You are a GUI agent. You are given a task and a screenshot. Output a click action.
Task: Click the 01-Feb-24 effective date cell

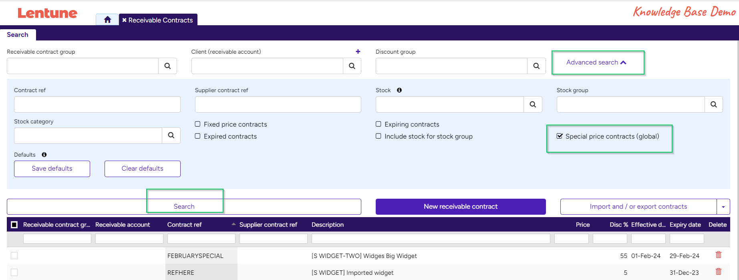[646, 256]
